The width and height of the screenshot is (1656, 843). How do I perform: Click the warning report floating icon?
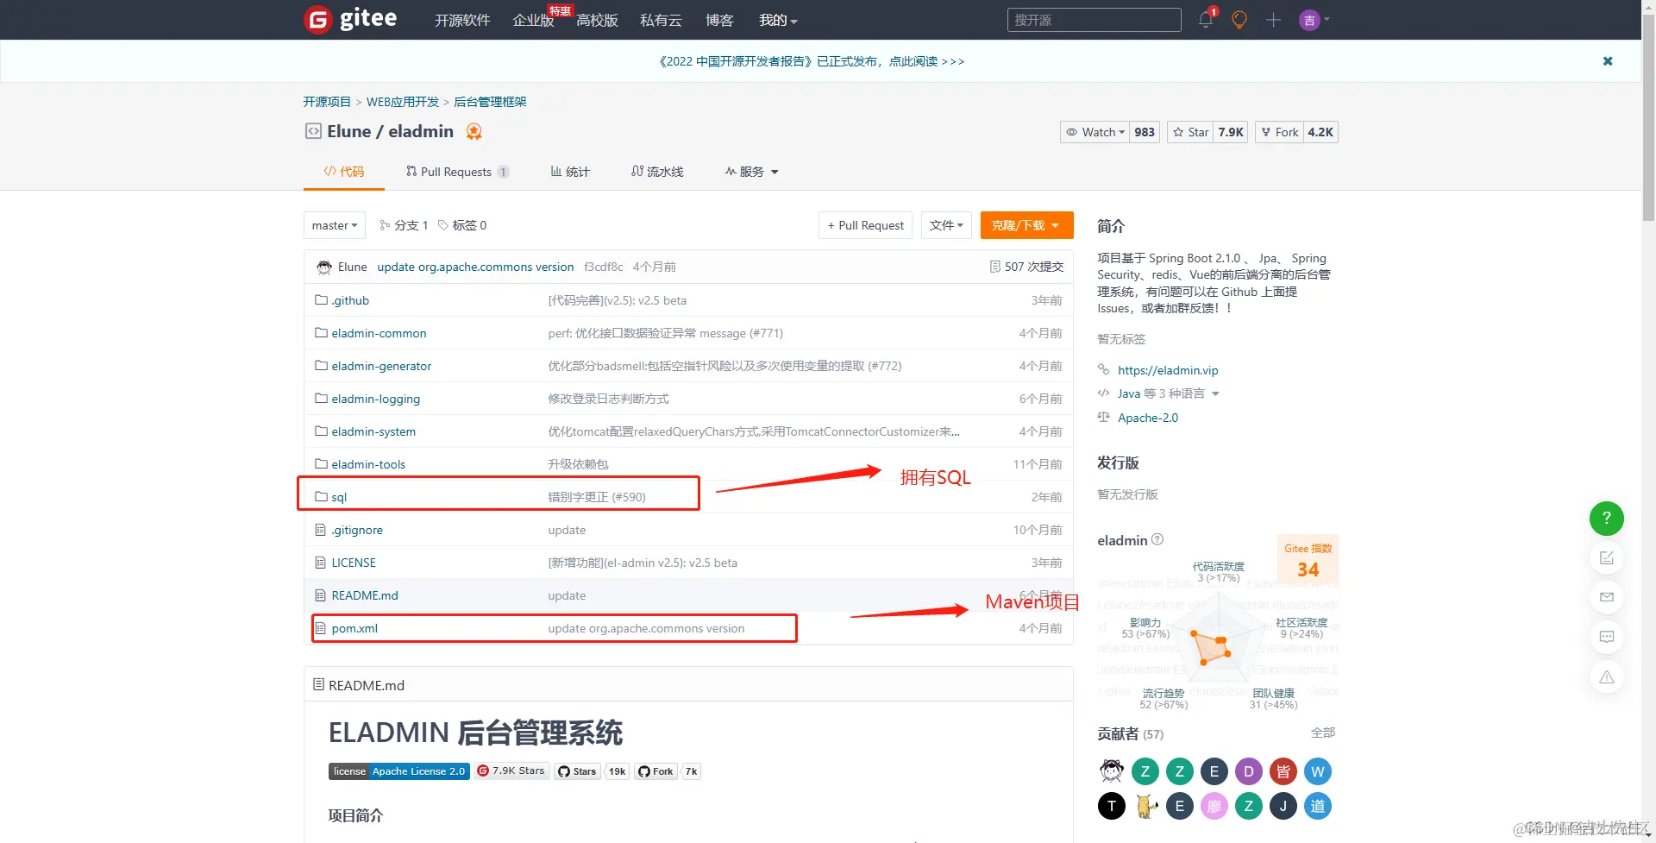(1606, 676)
